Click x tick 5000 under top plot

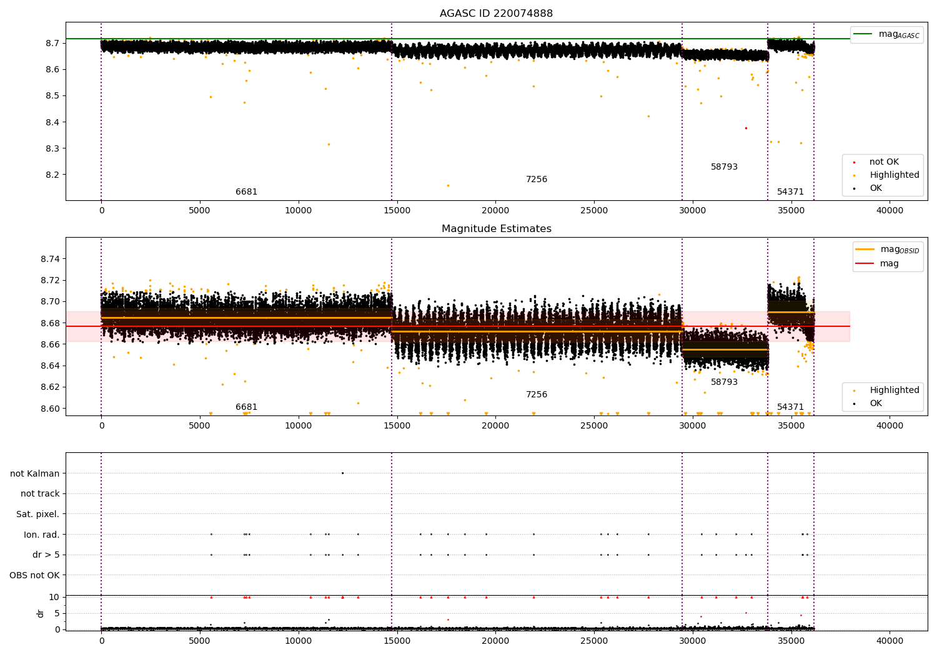tap(200, 211)
